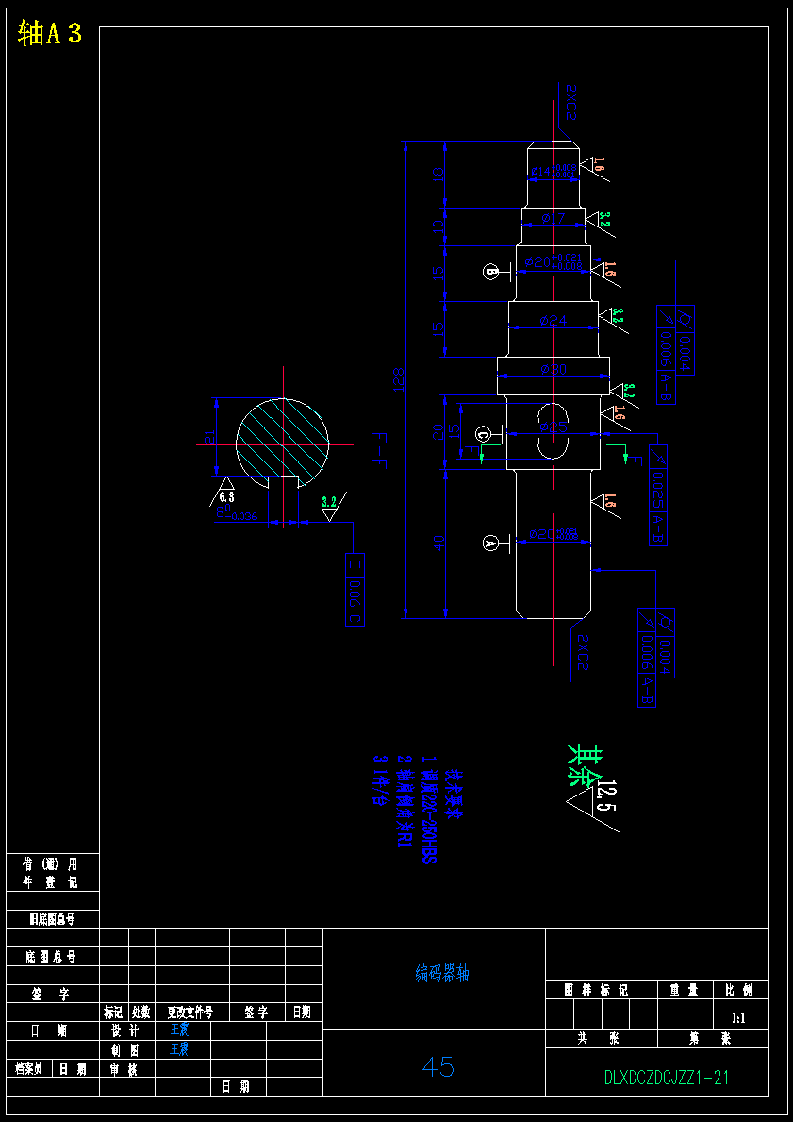Pick datum circle B
Screen dimensions: 793x1122
pos(491,271)
